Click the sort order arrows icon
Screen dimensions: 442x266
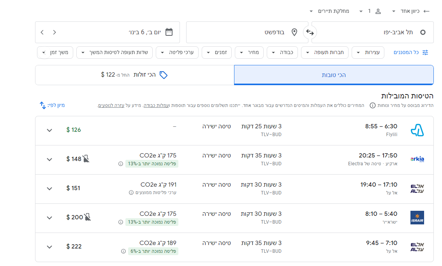click(43, 105)
